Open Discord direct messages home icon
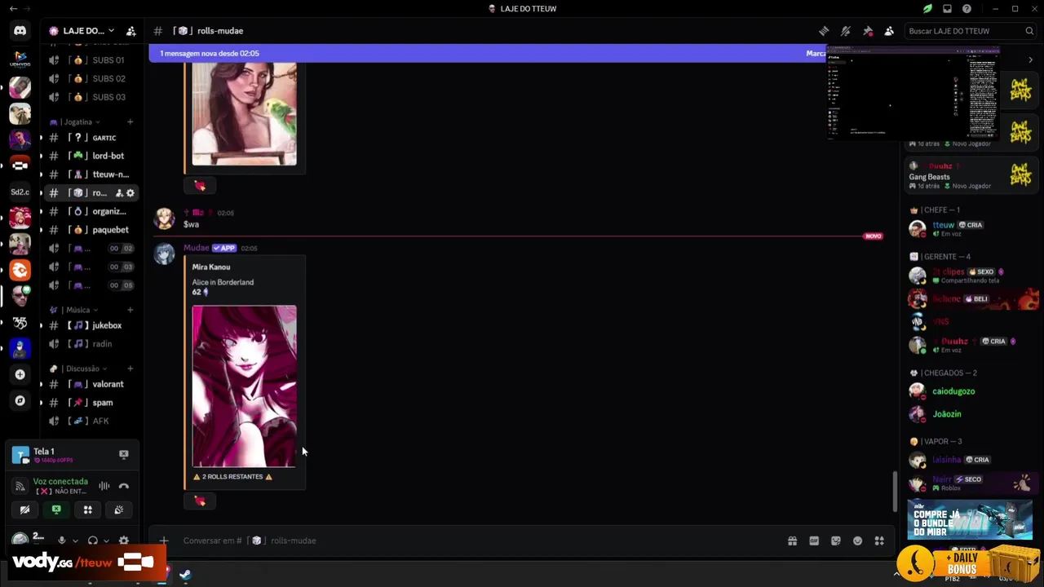 [20, 31]
